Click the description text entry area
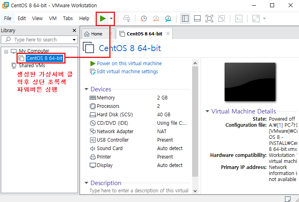The width and height of the screenshot is (299, 202). [139, 191]
